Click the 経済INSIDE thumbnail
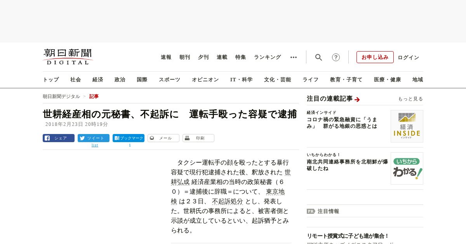This screenshot has width=466, height=244. (x=407, y=126)
